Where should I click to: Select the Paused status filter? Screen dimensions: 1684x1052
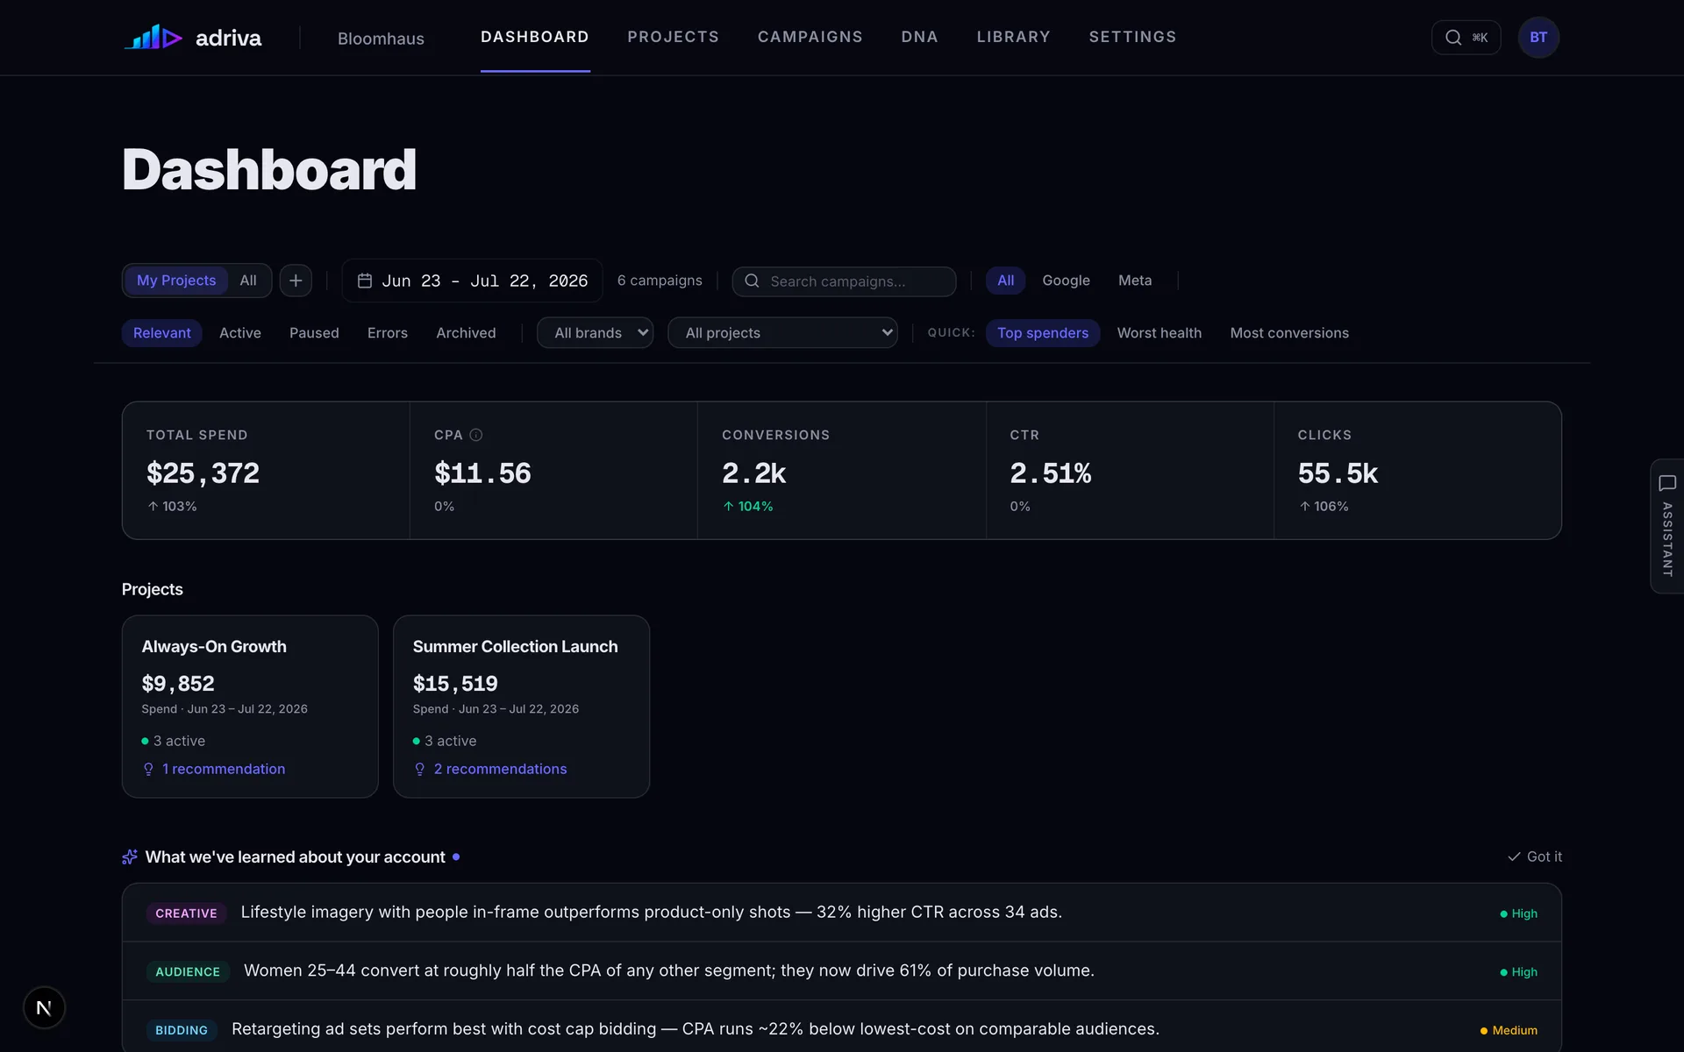[x=314, y=333]
